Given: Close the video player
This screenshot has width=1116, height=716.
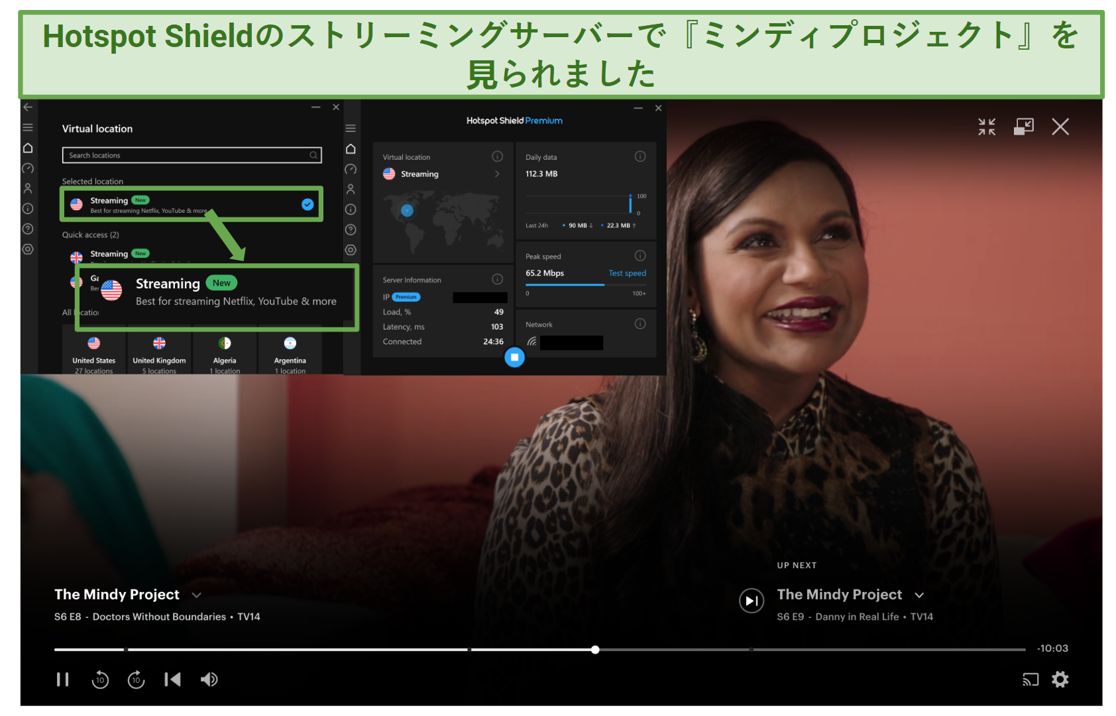Looking at the screenshot, I should tap(1060, 127).
